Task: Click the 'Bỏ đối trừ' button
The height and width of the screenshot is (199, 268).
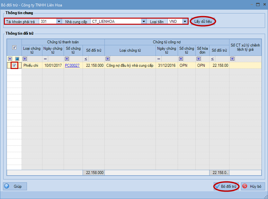Action: pos(226,186)
